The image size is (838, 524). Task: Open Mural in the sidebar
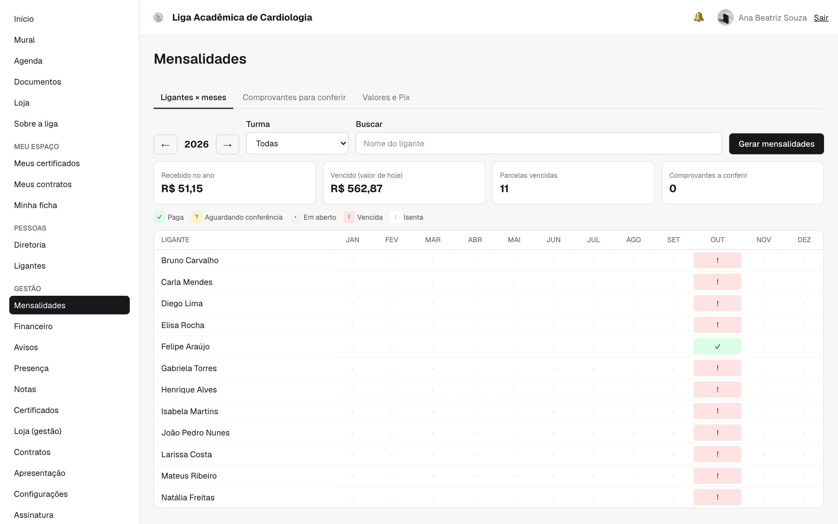click(x=69, y=40)
